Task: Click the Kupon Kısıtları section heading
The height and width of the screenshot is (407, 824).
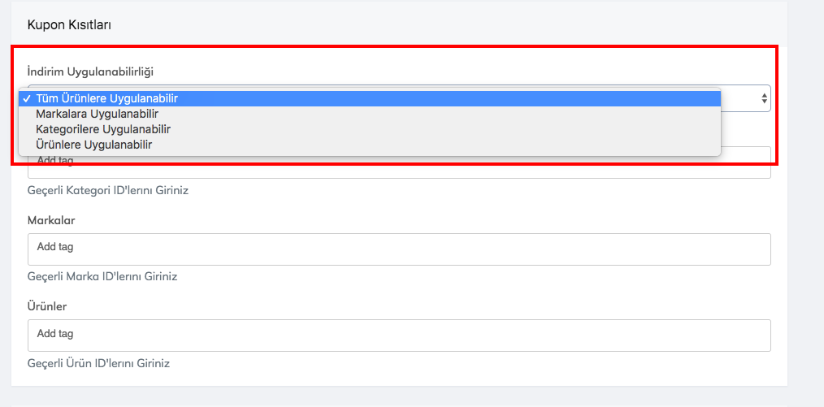Action: point(70,24)
